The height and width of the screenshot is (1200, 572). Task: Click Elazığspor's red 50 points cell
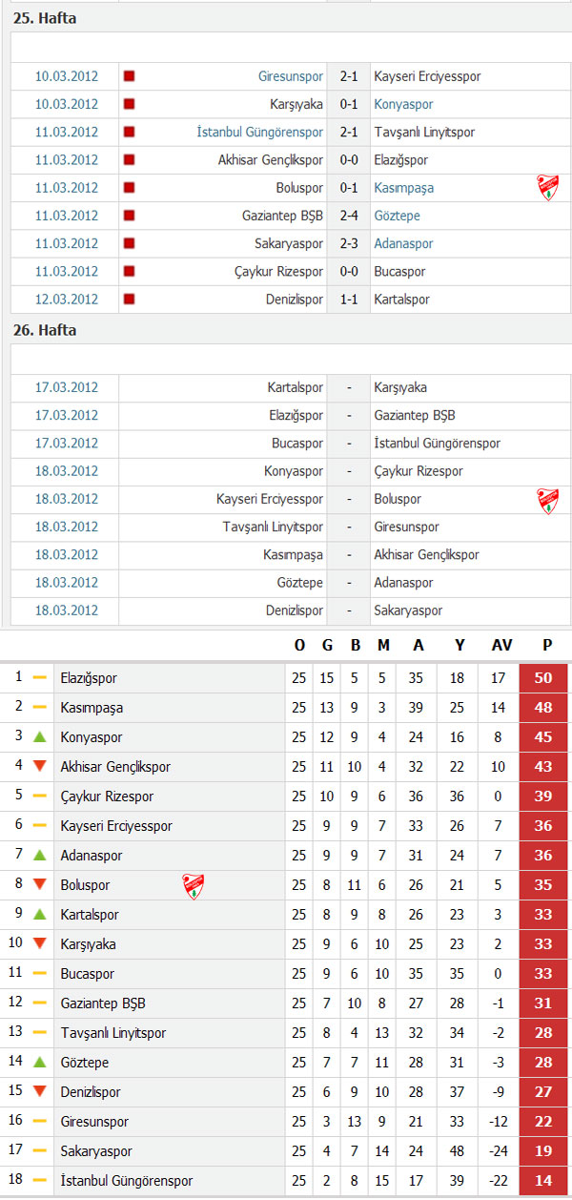coord(543,678)
